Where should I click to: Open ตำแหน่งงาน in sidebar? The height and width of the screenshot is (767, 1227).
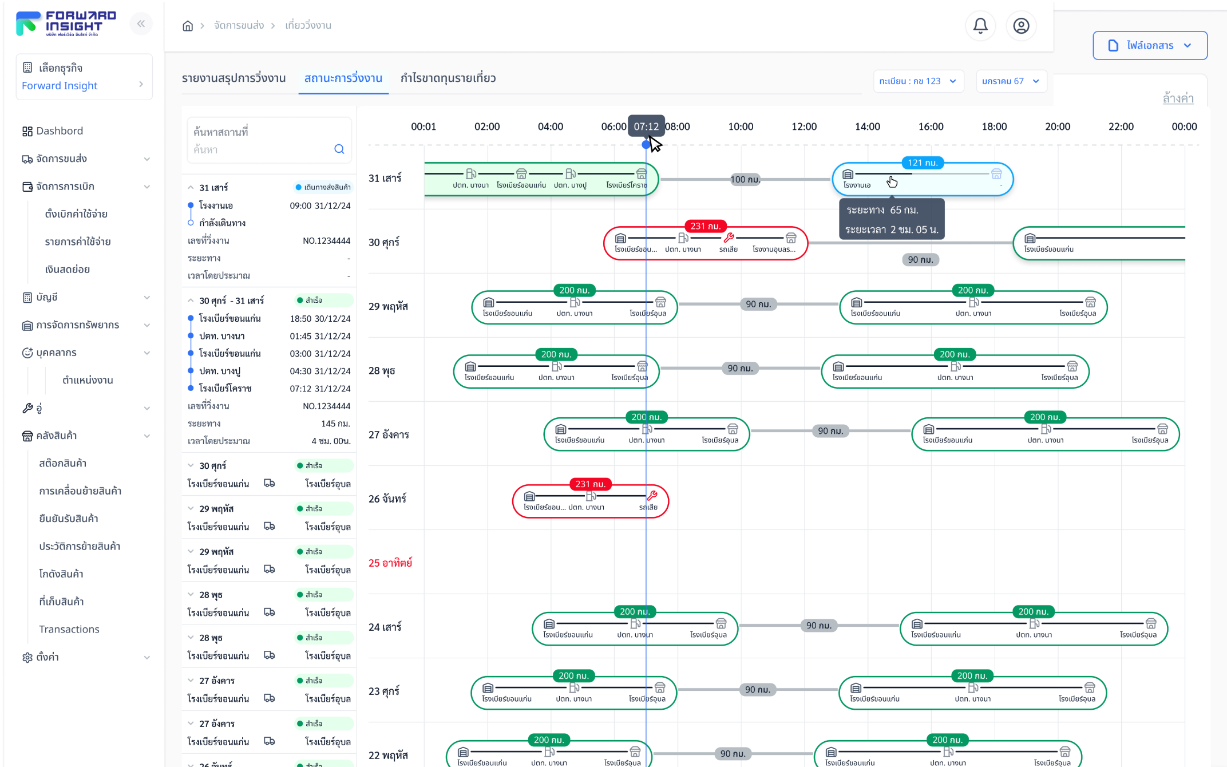(x=88, y=381)
